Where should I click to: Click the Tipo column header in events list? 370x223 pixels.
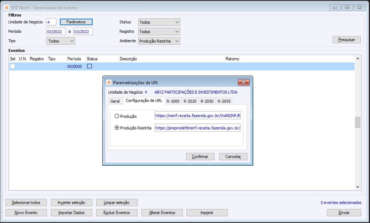click(x=56, y=59)
